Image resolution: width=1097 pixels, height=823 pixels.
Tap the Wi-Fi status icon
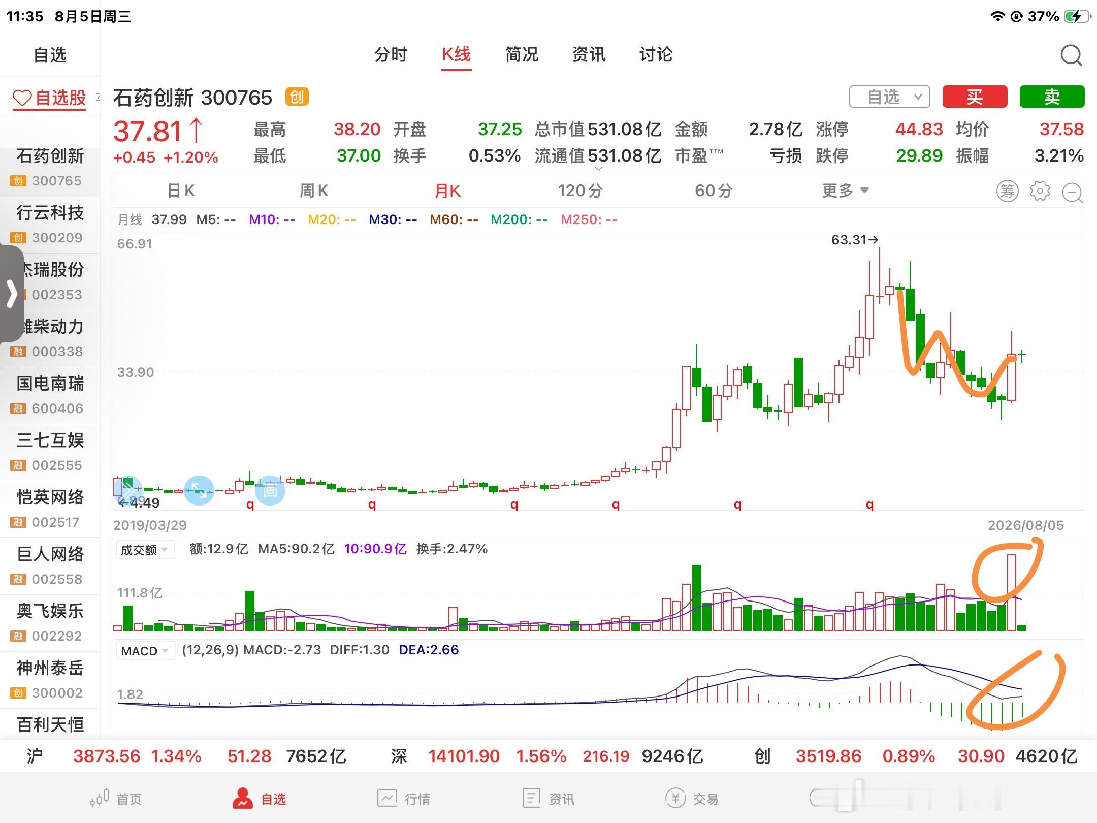(997, 17)
